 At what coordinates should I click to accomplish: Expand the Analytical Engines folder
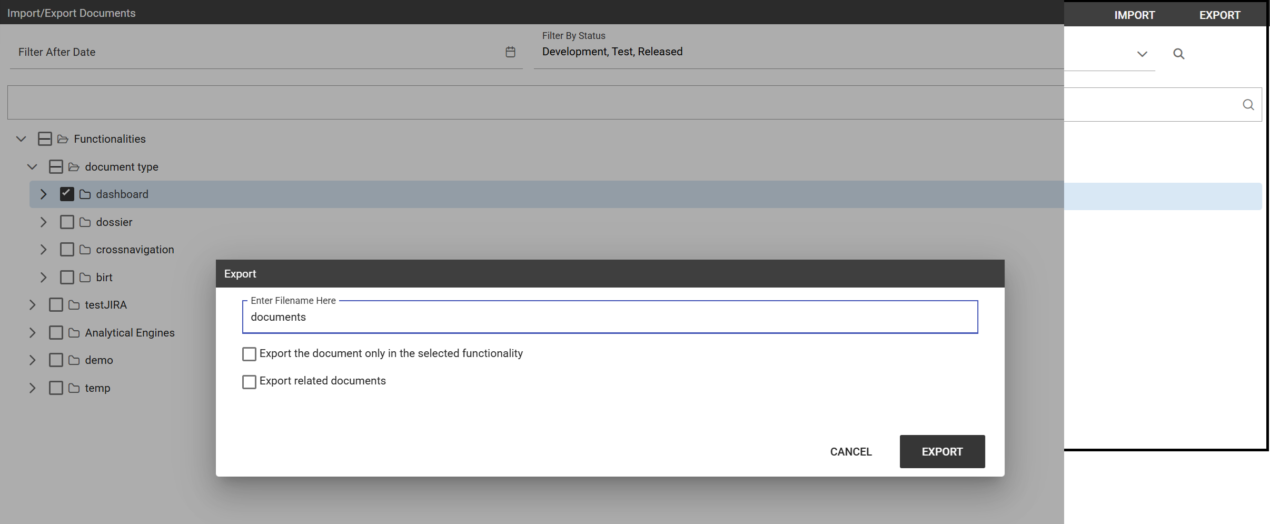[32, 333]
